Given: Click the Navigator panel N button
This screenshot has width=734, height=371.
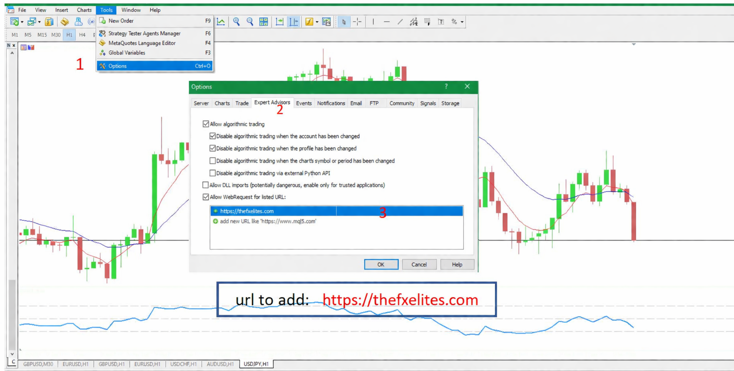Looking at the screenshot, I should (x=9, y=45).
